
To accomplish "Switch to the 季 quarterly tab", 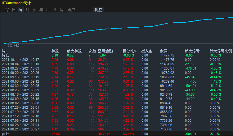I will [x=34, y=10].
